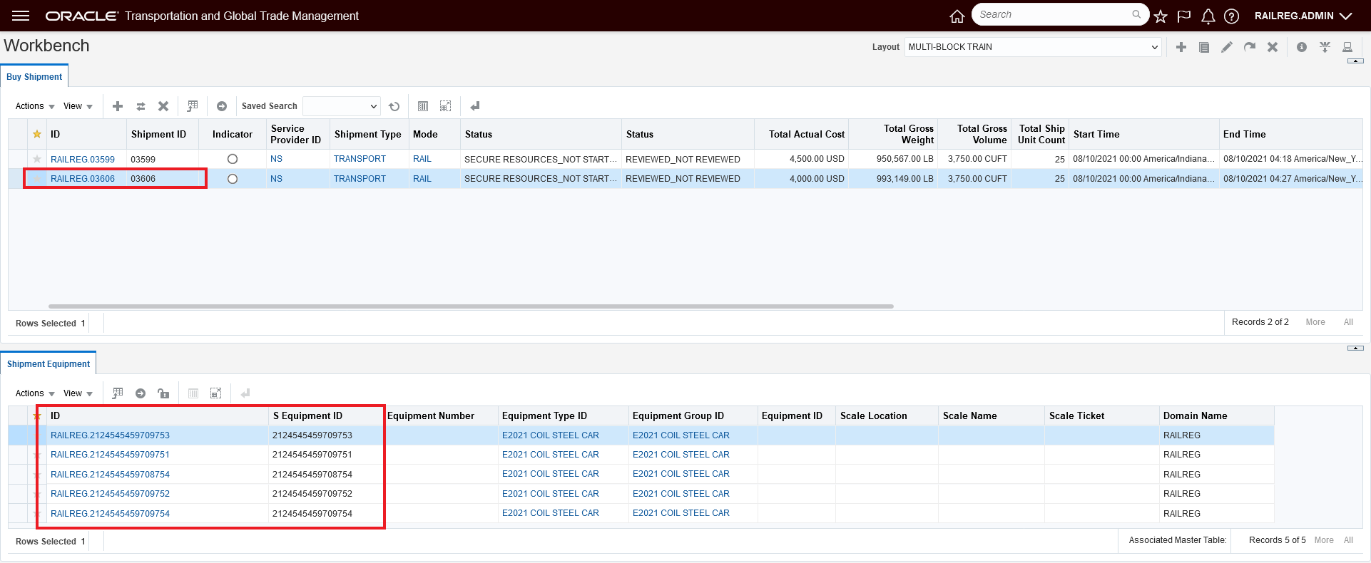Open the Help question mark icon
This screenshot has width=1371, height=563.
click(x=1231, y=16)
